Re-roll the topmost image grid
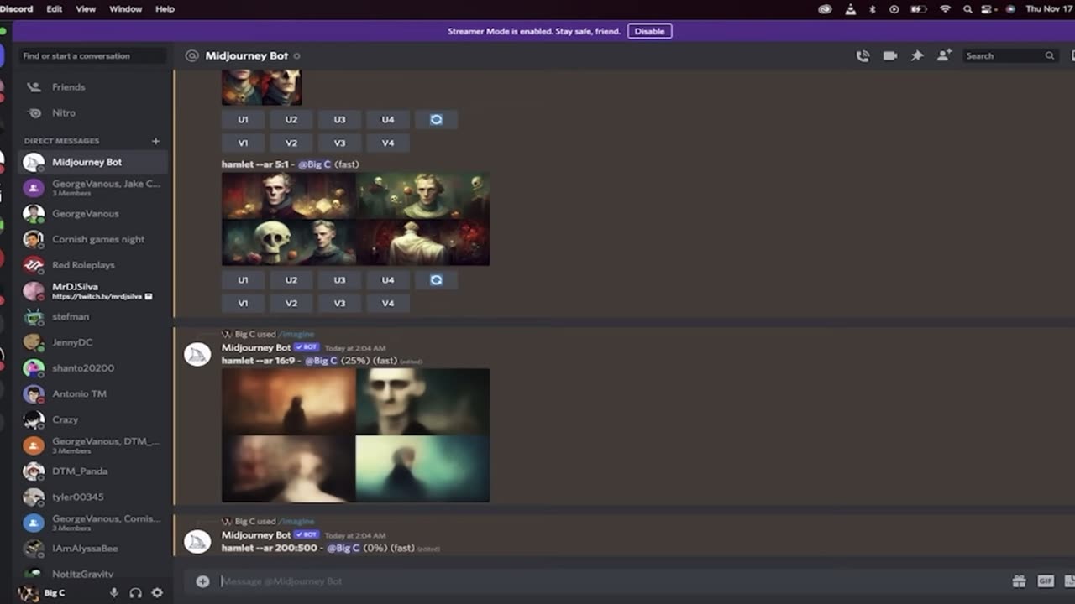This screenshot has width=1075, height=604. tap(436, 119)
